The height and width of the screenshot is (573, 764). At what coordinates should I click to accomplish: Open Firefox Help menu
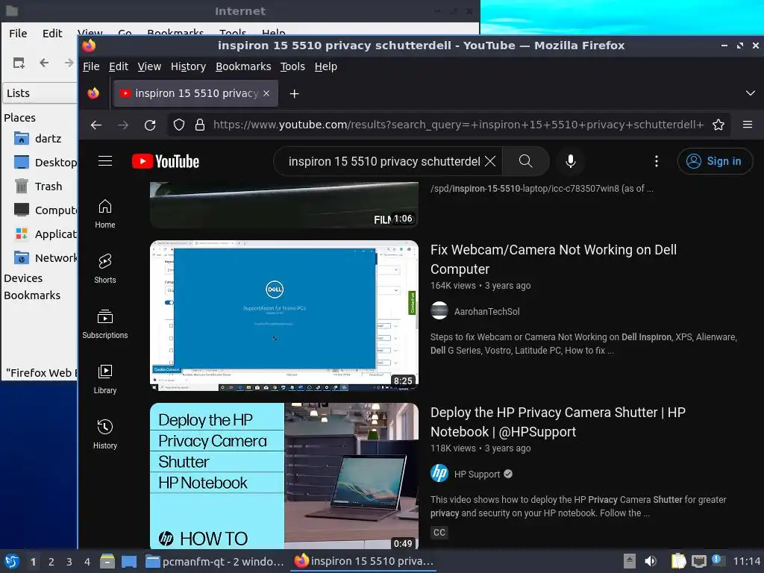[325, 66]
